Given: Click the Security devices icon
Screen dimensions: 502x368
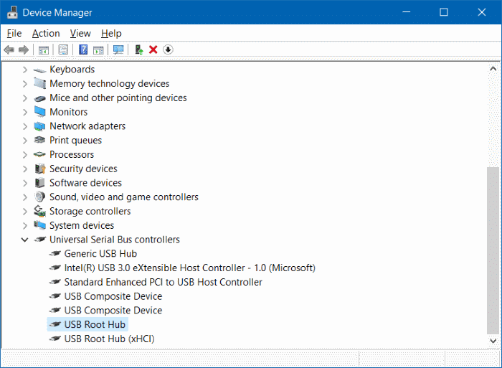Looking at the screenshot, I should [40, 169].
